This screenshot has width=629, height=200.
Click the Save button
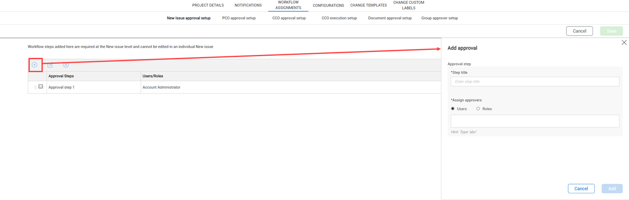coord(612,31)
